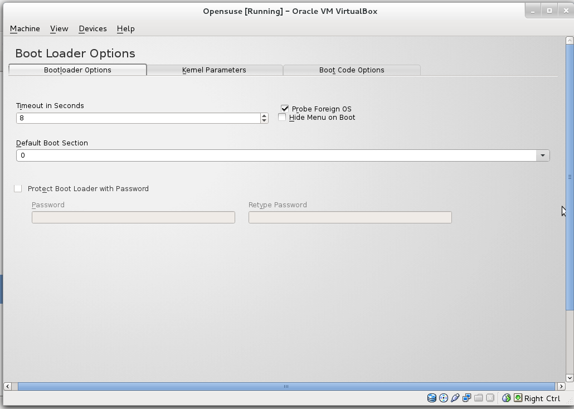Check Protect Boot Loader with Password
The height and width of the screenshot is (409, 574).
(18, 188)
